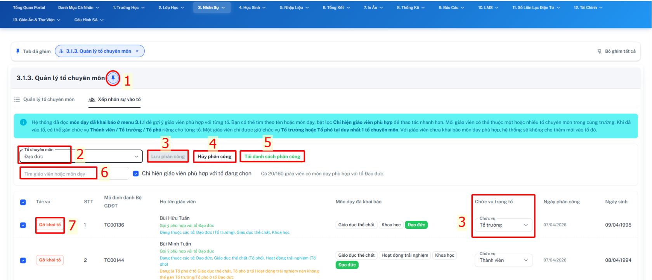Viewport: 652px width, 280px height.
Task: Click the Giáo dục thể chất tag in Bùi Hữu Tuấn's row
Action: [356, 225]
